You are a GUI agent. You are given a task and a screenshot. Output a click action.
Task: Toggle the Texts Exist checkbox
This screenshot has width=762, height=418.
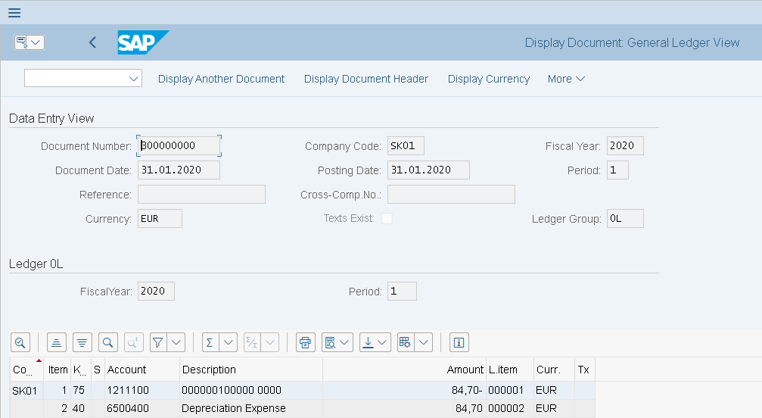pyautogui.click(x=387, y=219)
